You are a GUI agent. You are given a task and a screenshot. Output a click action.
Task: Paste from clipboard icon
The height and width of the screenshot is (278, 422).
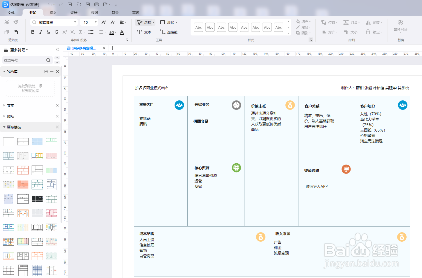click(x=16, y=32)
